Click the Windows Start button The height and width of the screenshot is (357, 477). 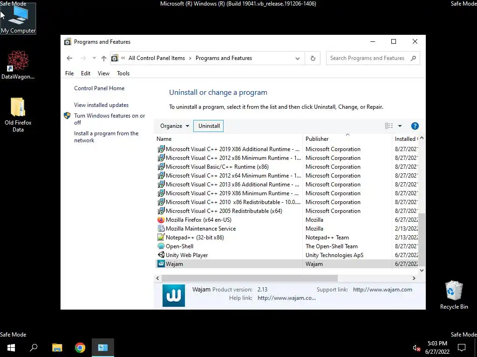tap(11, 348)
